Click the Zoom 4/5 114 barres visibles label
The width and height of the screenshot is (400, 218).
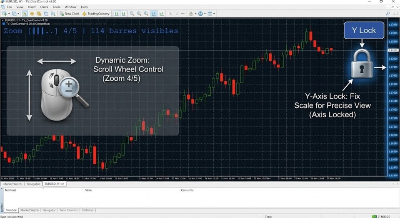[x=91, y=31]
